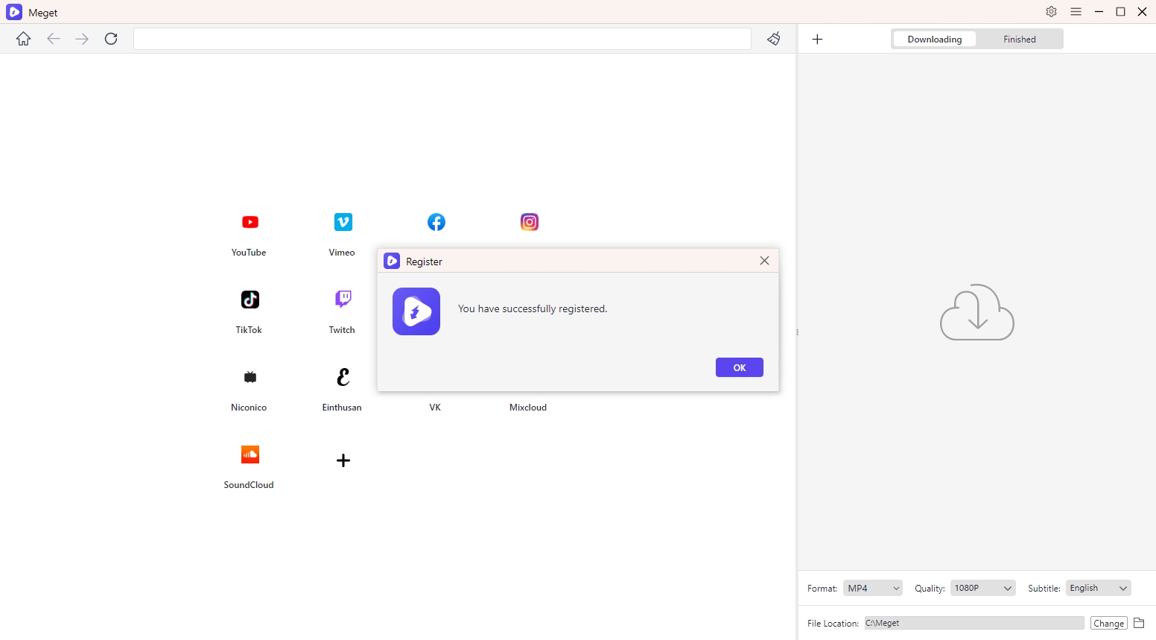
Task: Open the Instagram site shortcut
Action: click(x=530, y=222)
